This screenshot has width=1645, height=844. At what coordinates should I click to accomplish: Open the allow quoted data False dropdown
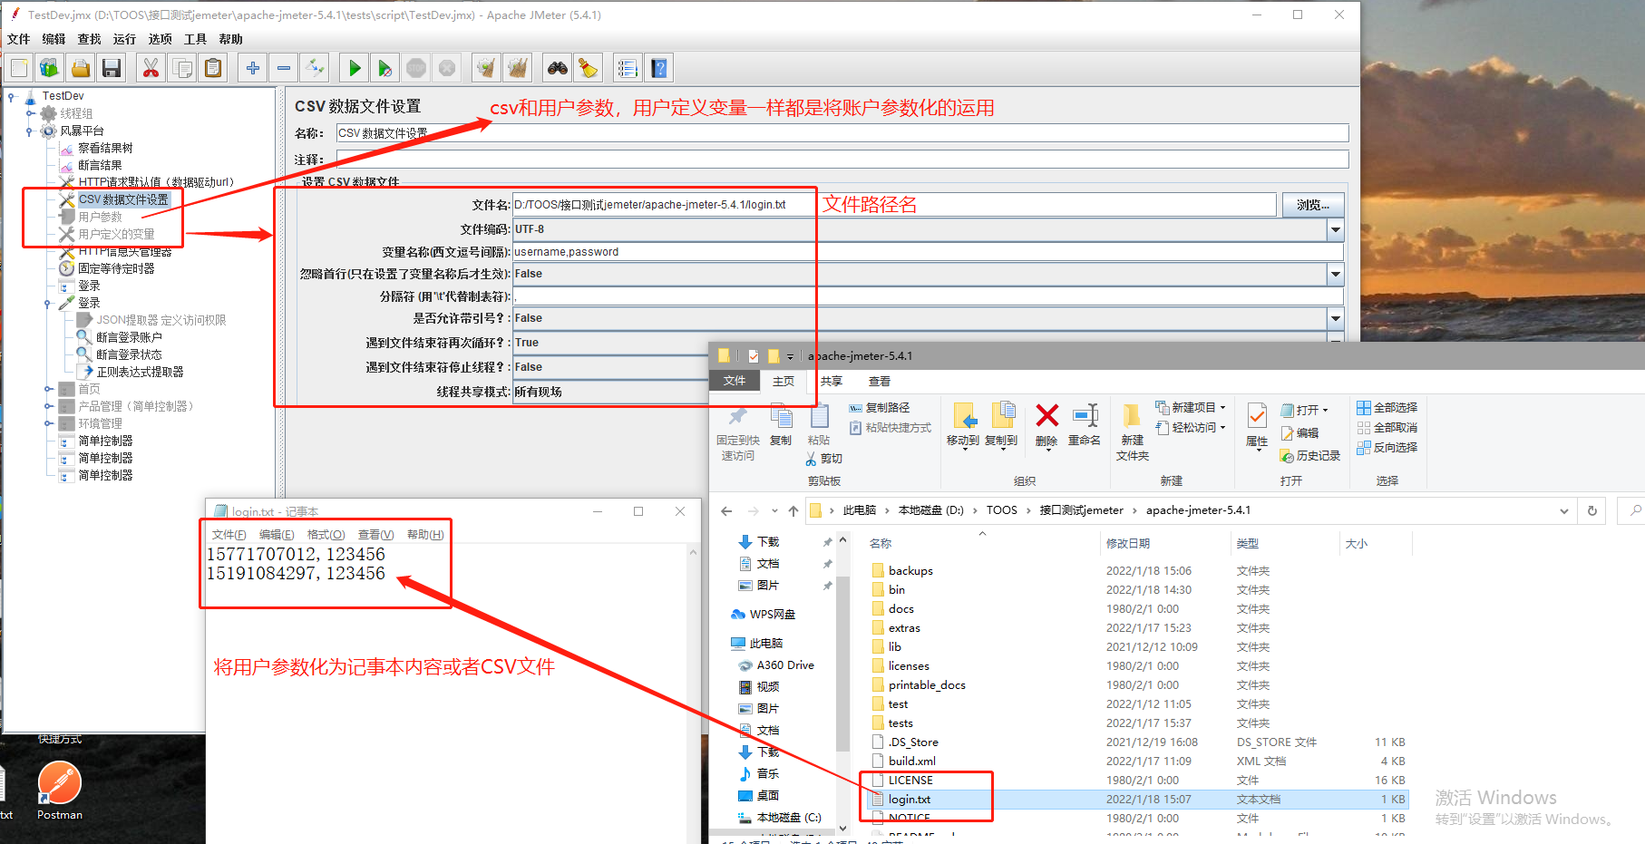pos(1335,318)
